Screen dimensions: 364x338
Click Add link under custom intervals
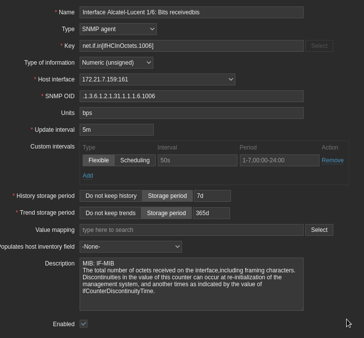88,176
